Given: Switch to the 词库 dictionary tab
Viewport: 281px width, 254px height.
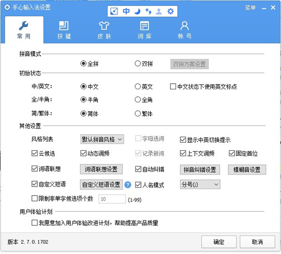Looking at the screenshot, I should [144, 30].
